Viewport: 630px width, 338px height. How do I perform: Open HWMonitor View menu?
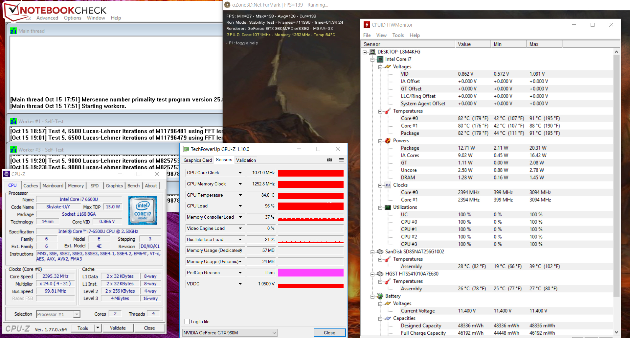pyautogui.click(x=381, y=35)
